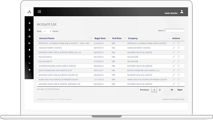The height and width of the screenshot is (120, 213).
Task: Open list details icon for HOLISTICARE NJ
Action: click(179, 57)
